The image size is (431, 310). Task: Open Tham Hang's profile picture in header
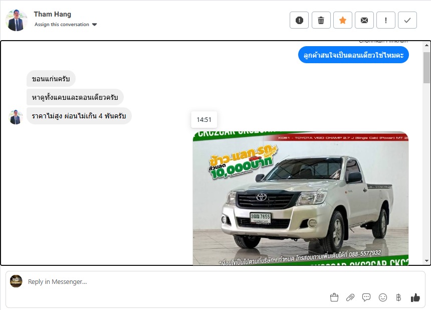17,20
